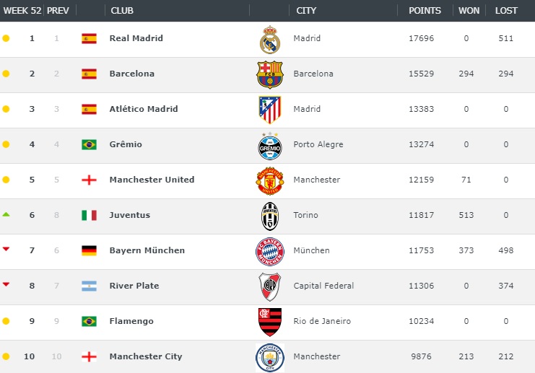Click the WEEK 52 header label
Screen dimensions: 535x373
click(22, 11)
